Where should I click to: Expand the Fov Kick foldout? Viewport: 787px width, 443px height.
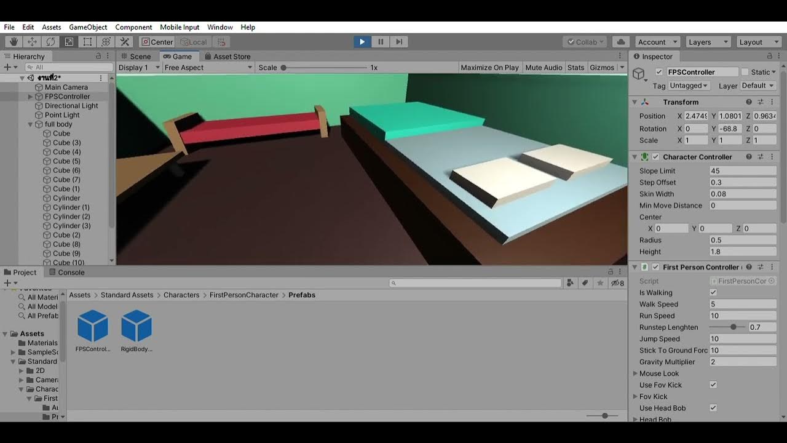[x=636, y=397]
